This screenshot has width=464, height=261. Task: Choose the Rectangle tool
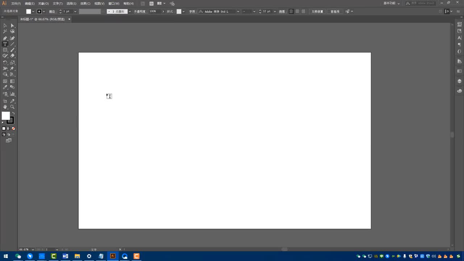(5, 50)
